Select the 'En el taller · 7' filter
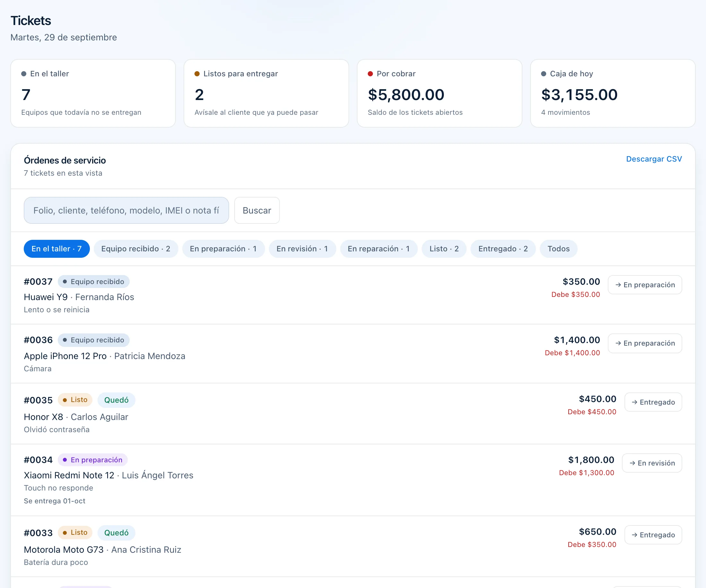Screen dimensions: 706x588 (x=56, y=248)
